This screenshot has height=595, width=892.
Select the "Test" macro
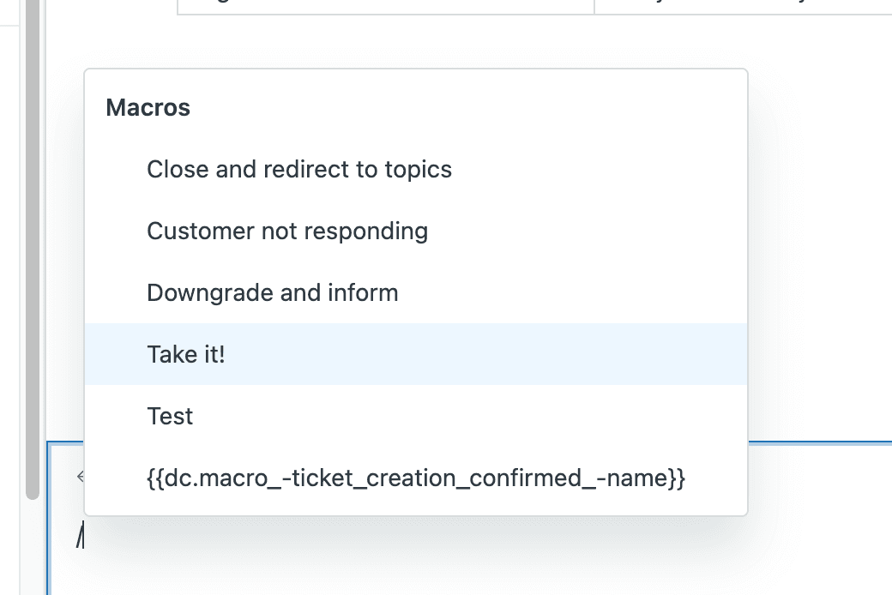tap(170, 416)
